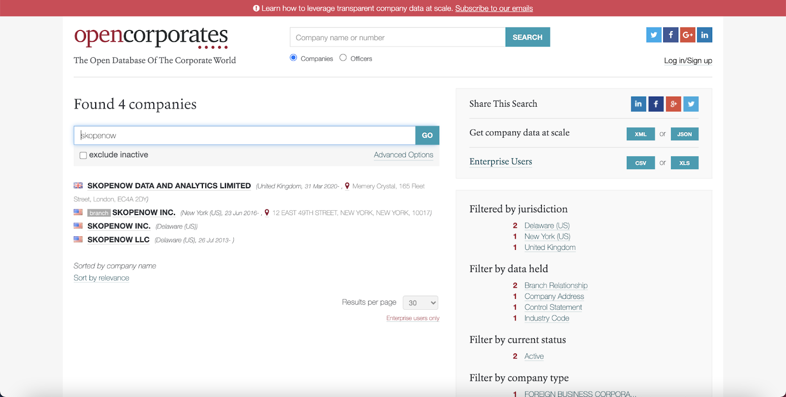
Task: Open the header Google Plus icon
Action: (x=688, y=35)
